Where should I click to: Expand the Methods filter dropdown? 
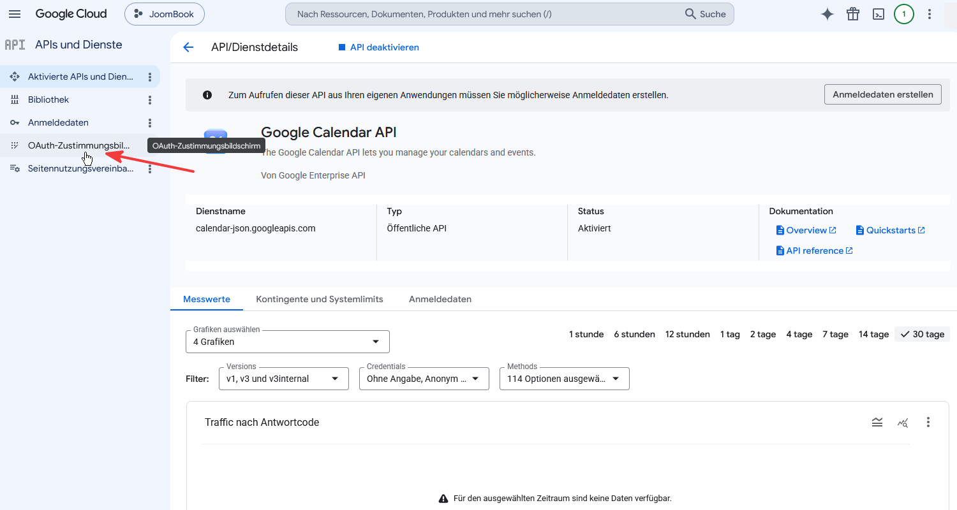click(565, 379)
